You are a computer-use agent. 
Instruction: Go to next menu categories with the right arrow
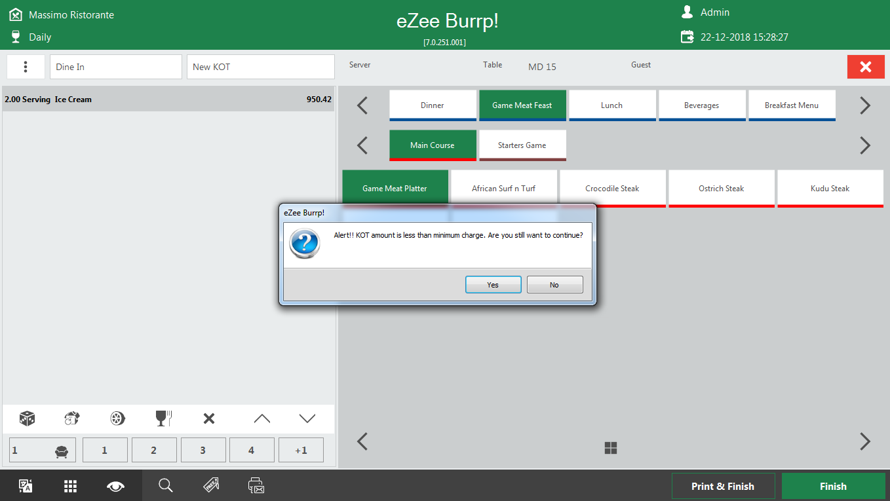click(x=865, y=105)
